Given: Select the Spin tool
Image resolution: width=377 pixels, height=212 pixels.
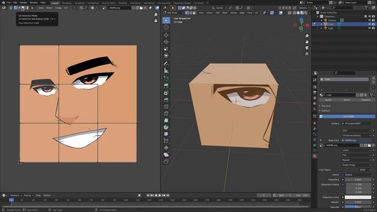Looking at the screenshot, I should coord(166,127).
